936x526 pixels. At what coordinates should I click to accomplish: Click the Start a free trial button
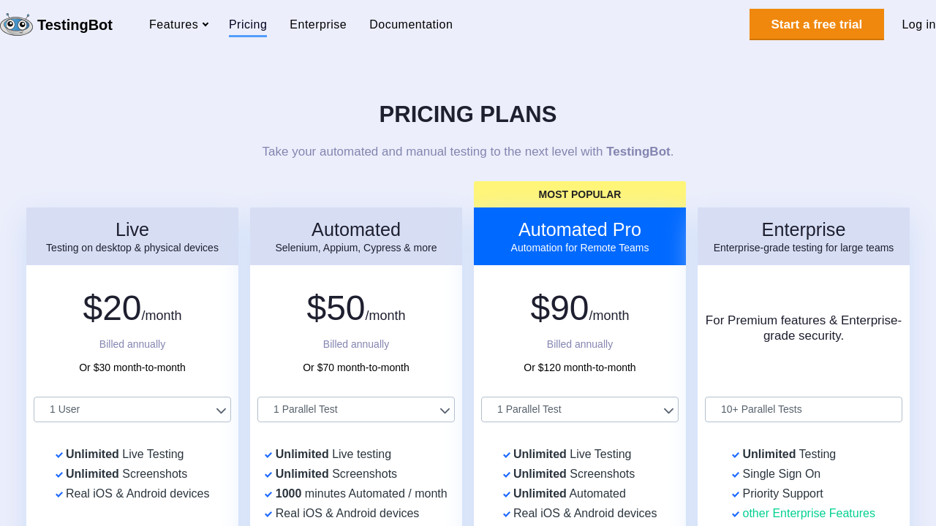pyautogui.click(x=816, y=25)
